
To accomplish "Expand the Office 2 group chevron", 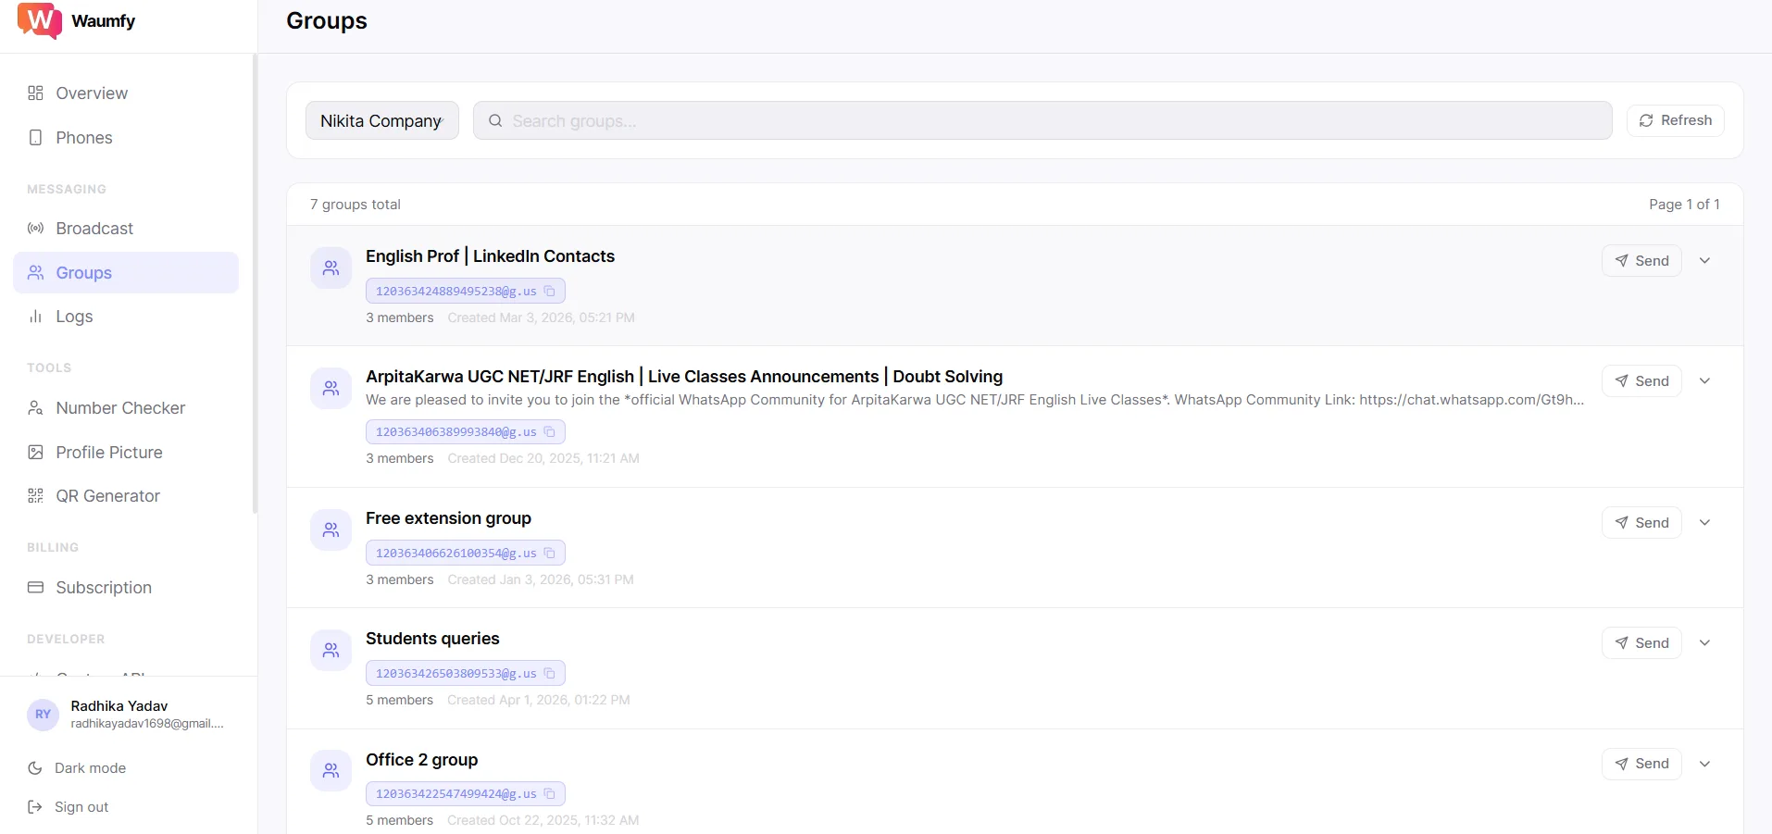I will 1704,764.
